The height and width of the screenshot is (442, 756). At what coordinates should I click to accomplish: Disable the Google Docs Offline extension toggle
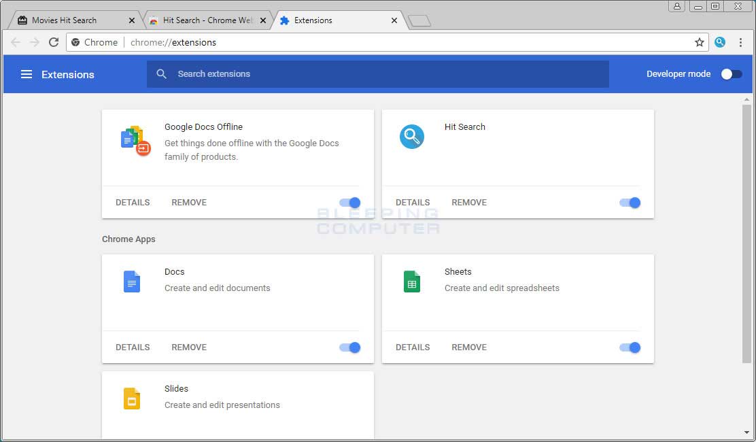(350, 203)
